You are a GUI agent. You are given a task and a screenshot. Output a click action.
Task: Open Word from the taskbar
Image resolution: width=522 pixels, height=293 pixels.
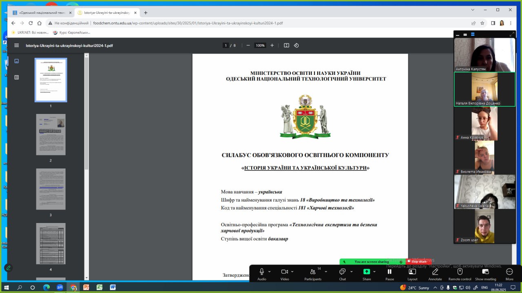point(113,287)
